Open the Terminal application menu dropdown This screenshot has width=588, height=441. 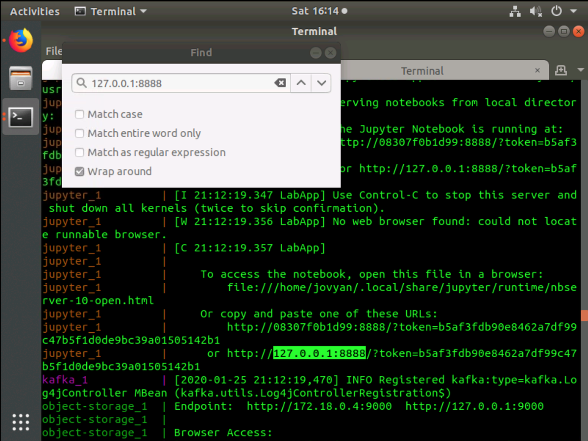[110, 11]
